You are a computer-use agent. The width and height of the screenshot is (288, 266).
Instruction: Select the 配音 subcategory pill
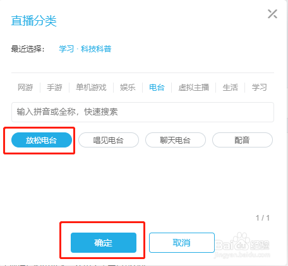243,140
